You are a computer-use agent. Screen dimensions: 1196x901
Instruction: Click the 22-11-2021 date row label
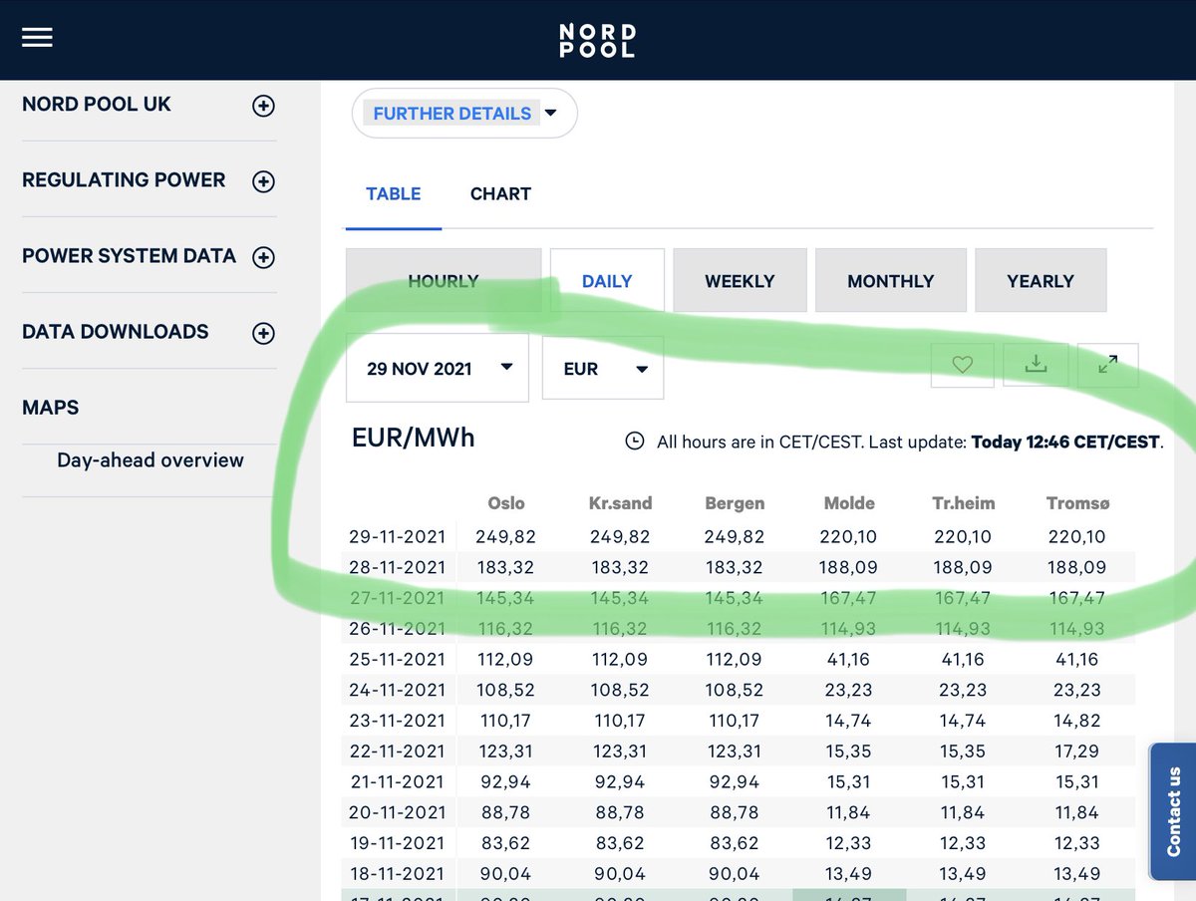click(397, 751)
